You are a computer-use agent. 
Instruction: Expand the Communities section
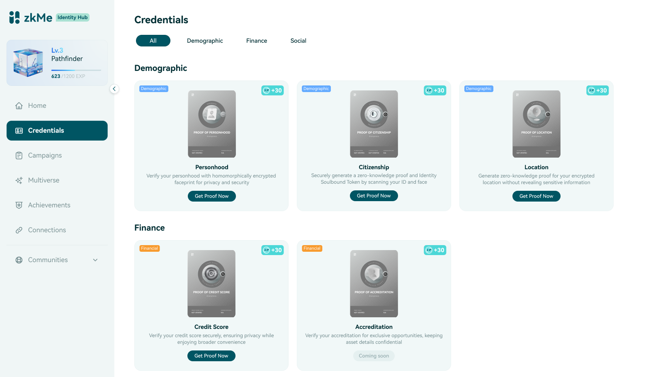point(47,260)
